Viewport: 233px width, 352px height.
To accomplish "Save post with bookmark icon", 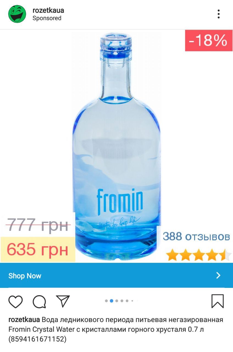I will pos(218,301).
